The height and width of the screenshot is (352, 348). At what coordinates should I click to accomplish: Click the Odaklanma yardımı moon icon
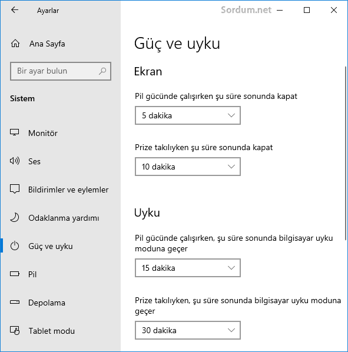click(15, 218)
